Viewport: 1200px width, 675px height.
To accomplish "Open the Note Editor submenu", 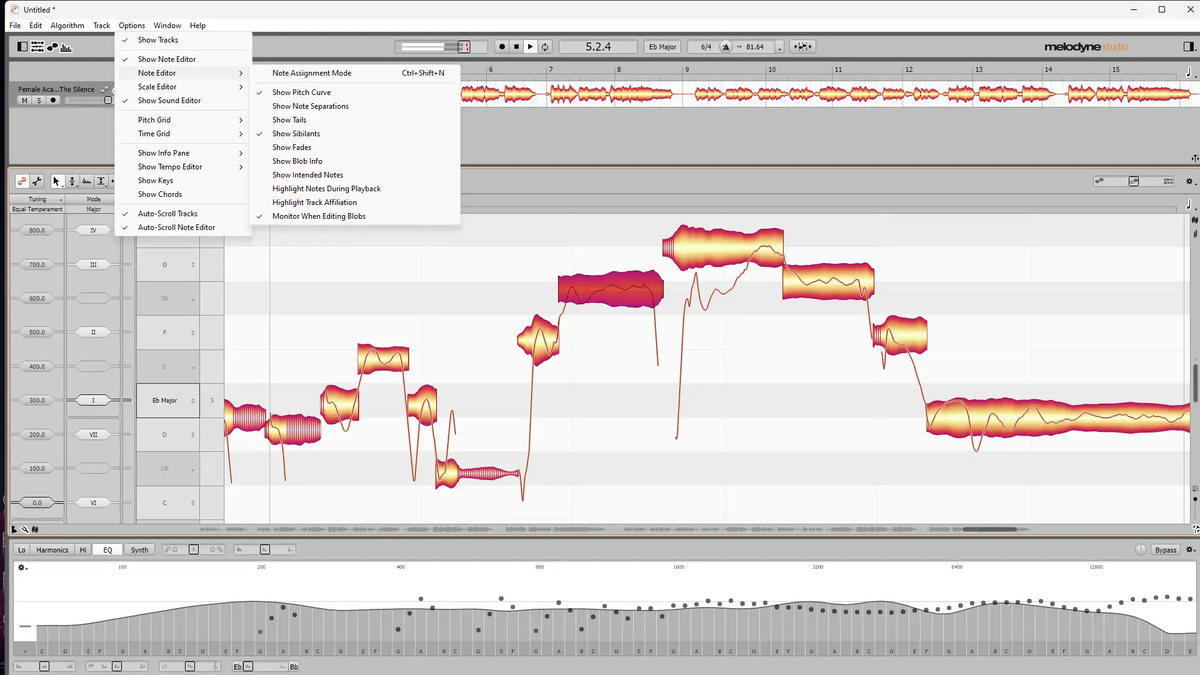I will click(157, 73).
